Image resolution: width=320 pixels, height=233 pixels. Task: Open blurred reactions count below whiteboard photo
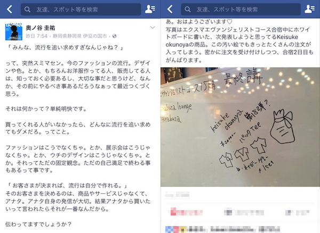coord(178,195)
